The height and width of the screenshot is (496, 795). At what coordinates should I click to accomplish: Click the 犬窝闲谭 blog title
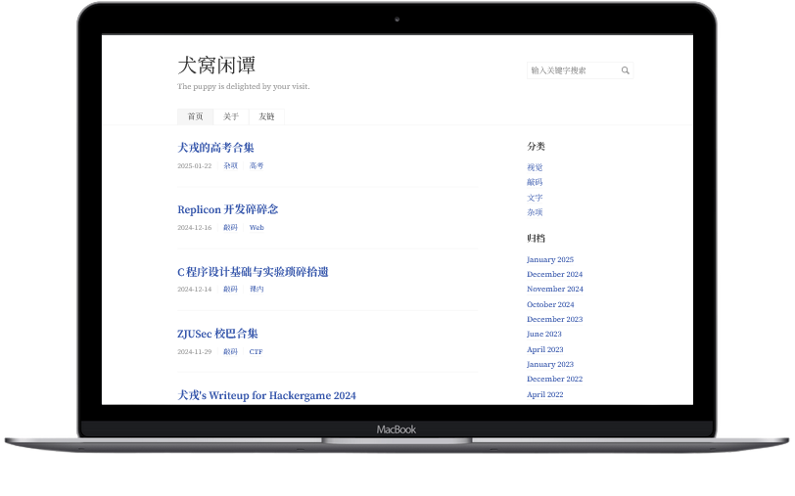coord(216,66)
